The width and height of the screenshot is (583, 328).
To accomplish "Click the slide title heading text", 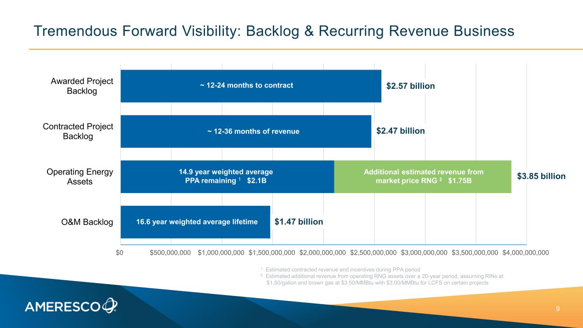I will (x=274, y=31).
